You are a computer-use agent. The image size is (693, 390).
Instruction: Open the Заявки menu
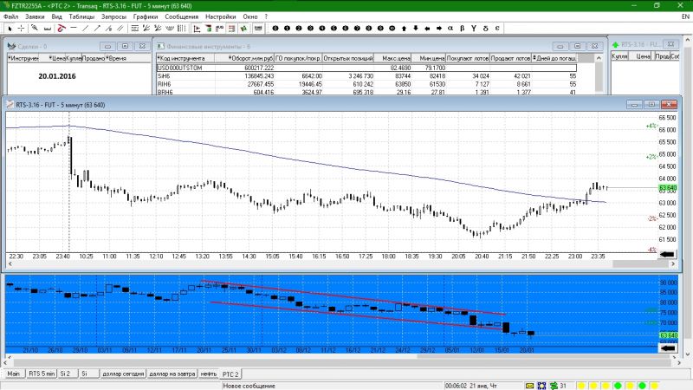35,16
